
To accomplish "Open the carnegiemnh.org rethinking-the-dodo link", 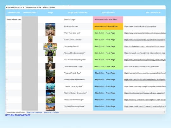I will (142, 66).
